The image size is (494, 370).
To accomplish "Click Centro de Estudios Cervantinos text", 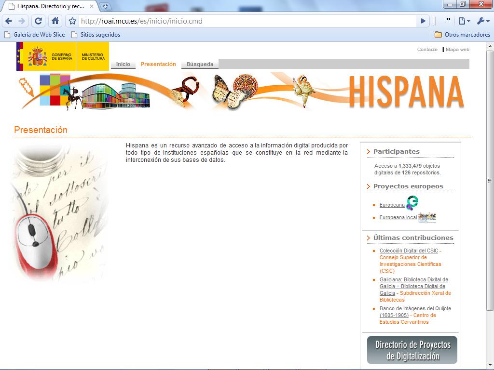I will 408,318.
